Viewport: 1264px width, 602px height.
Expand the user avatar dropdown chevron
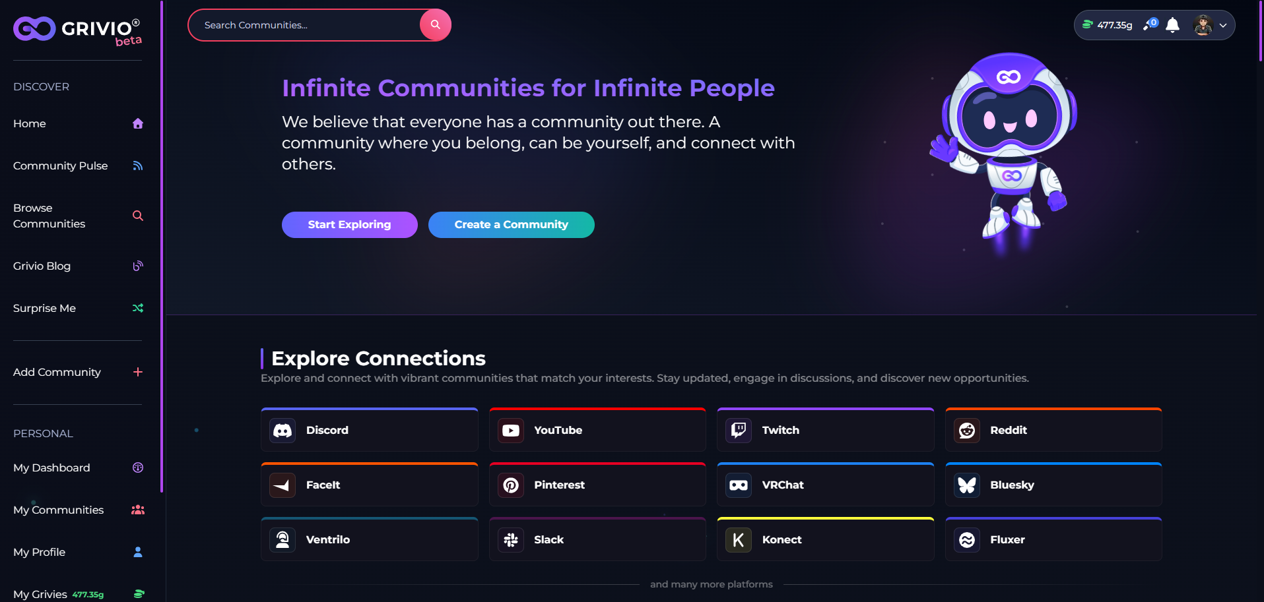click(1223, 25)
